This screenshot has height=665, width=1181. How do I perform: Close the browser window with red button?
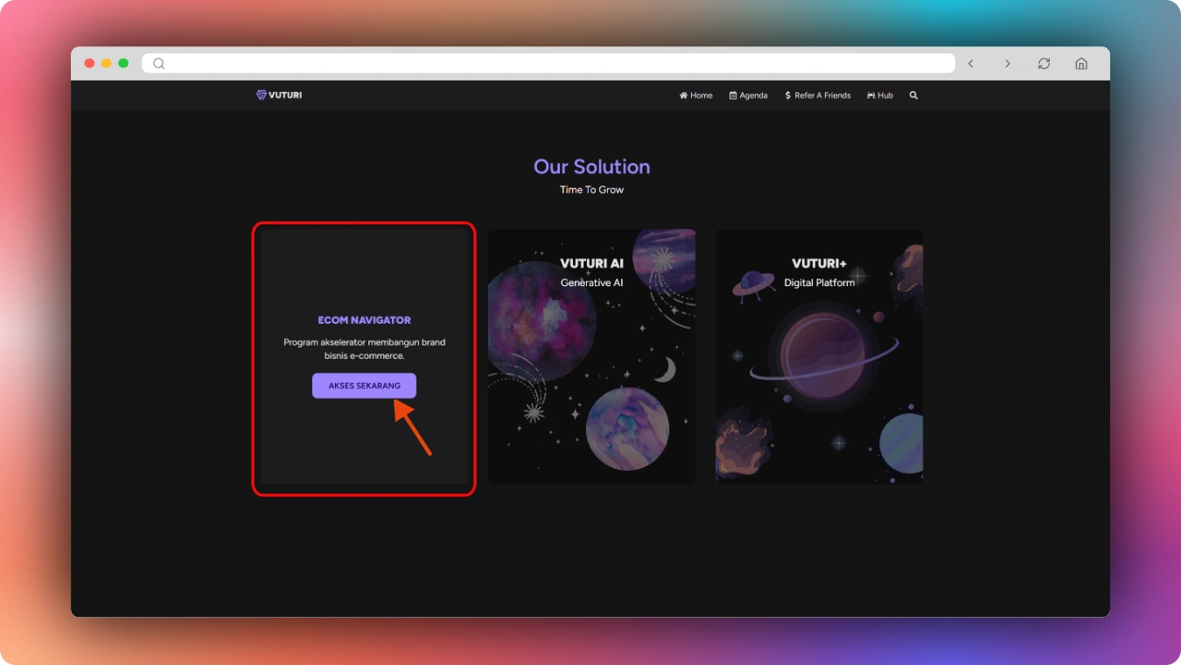89,63
